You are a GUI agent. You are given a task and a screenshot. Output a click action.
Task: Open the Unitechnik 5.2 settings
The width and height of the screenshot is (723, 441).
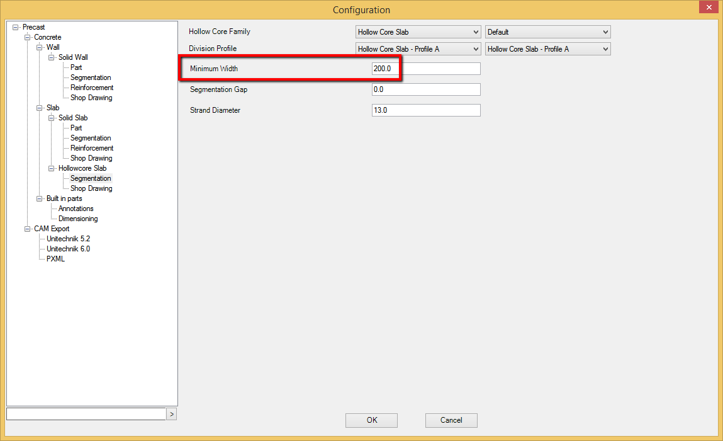(x=67, y=239)
